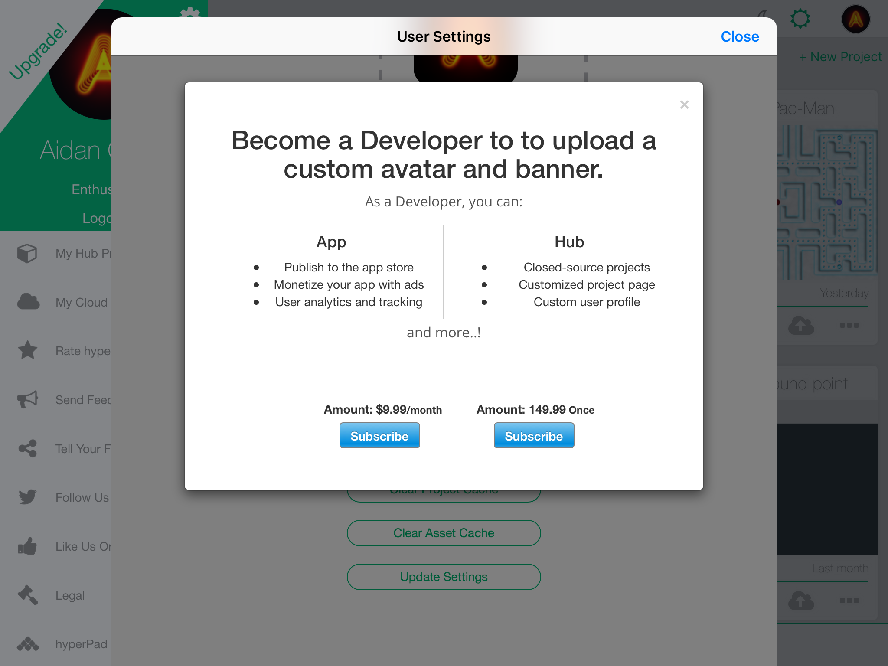The image size is (888, 666).
Task: Click the My Hub Projects cube icon
Action: [27, 253]
